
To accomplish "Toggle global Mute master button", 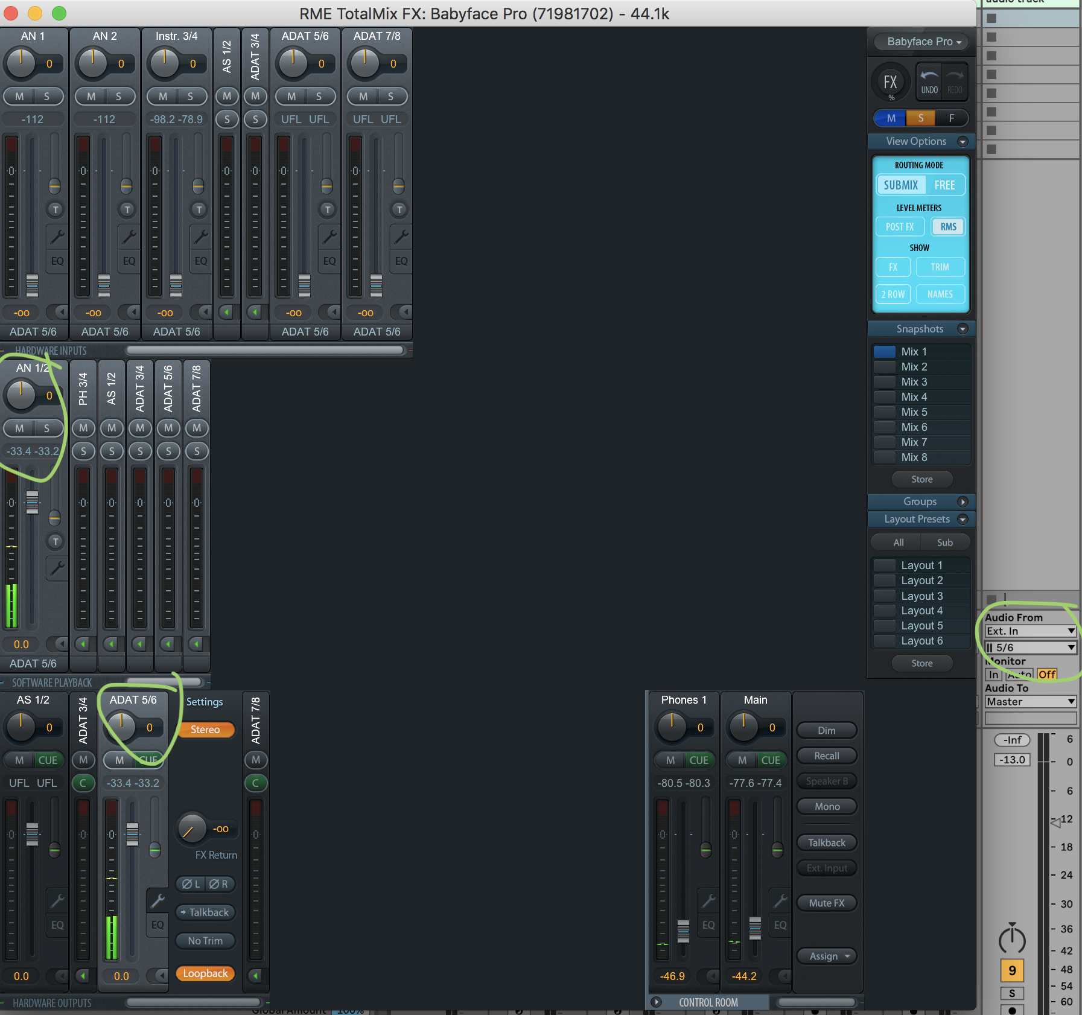I will [x=891, y=118].
